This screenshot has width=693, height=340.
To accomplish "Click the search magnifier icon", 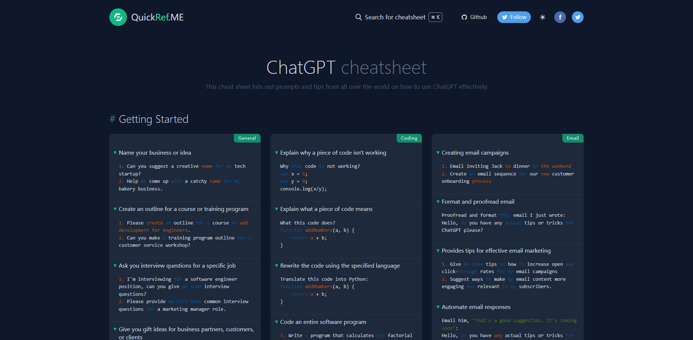I will (x=359, y=17).
